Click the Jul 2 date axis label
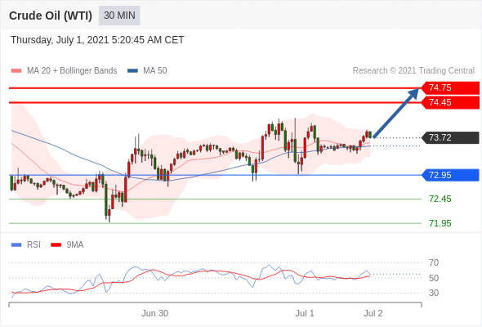482x327 pixels. (373, 313)
